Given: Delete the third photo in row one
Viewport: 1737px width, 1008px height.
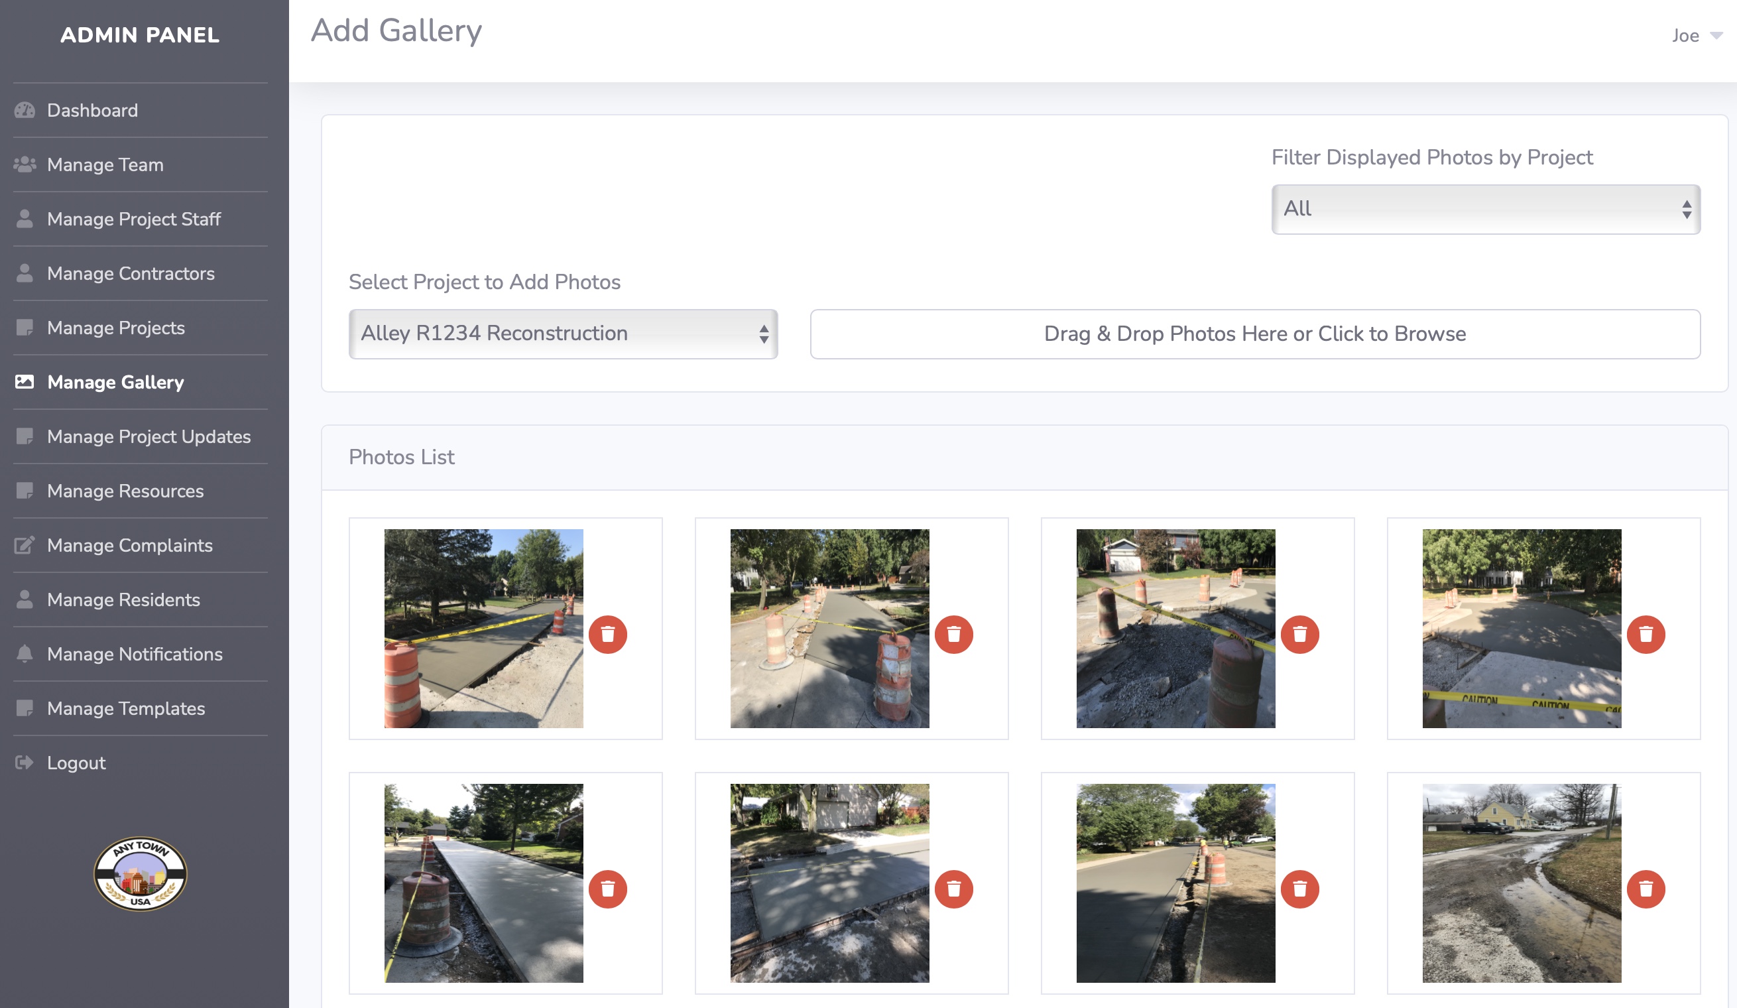Looking at the screenshot, I should click(x=1300, y=634).
